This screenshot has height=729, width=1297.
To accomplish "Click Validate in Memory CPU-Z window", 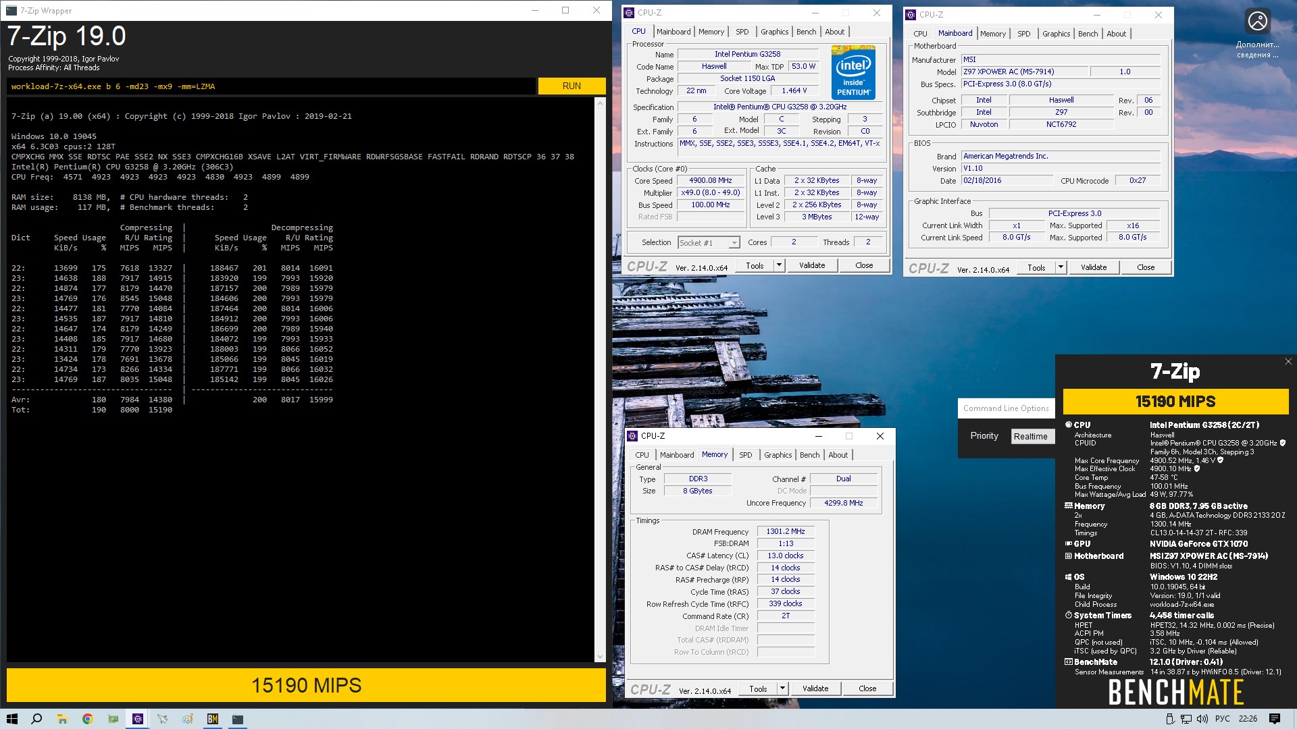I will 815,688.
